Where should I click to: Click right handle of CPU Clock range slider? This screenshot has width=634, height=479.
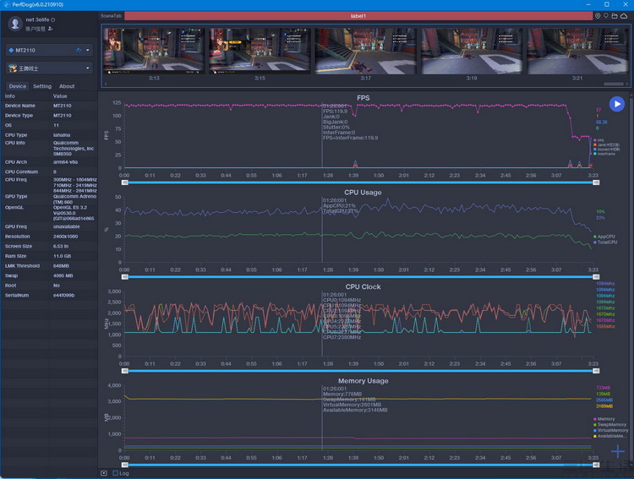click(x=596, y=371)
